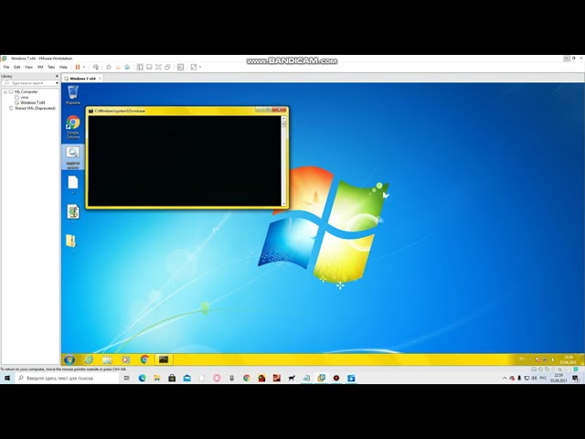
Task: Open the Windows 7 Start orb
Action: coord(69,359)
